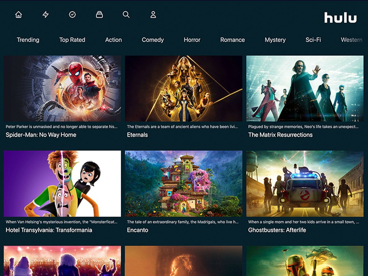The image size is (368, 276).
Task: Click the Ghostbusters: Afterlife title
Action: click(277, 230)
